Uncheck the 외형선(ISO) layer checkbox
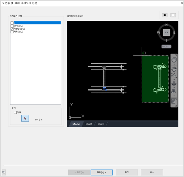This screenshot has height=177, width=184. pos(12,29)
